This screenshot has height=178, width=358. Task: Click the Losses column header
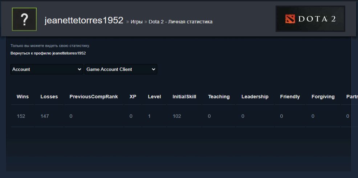(x=49, y=97)
